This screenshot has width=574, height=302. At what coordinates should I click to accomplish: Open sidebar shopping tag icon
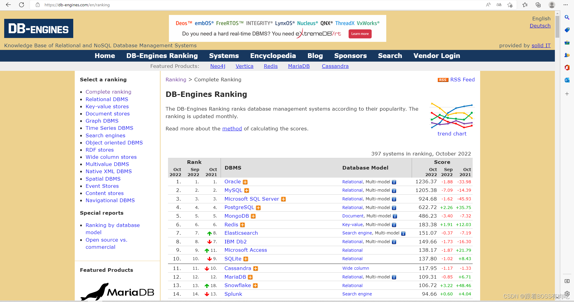[567, 30]
